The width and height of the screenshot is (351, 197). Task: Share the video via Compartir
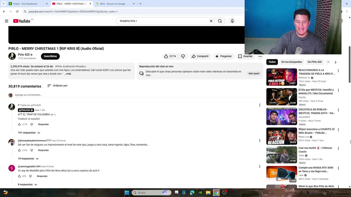tap(200, 56)
